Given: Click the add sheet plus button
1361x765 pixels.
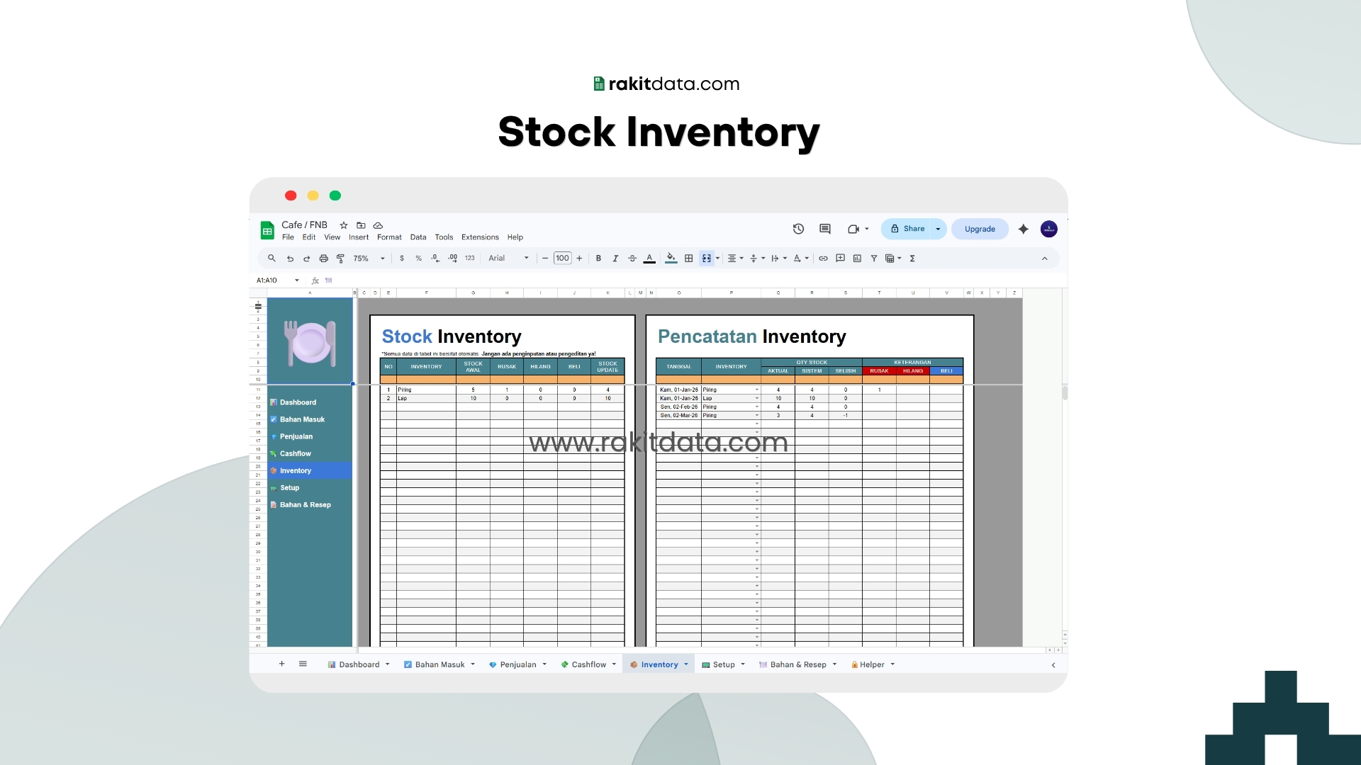Looking at the screenshot, I should (x=281, y=664).
